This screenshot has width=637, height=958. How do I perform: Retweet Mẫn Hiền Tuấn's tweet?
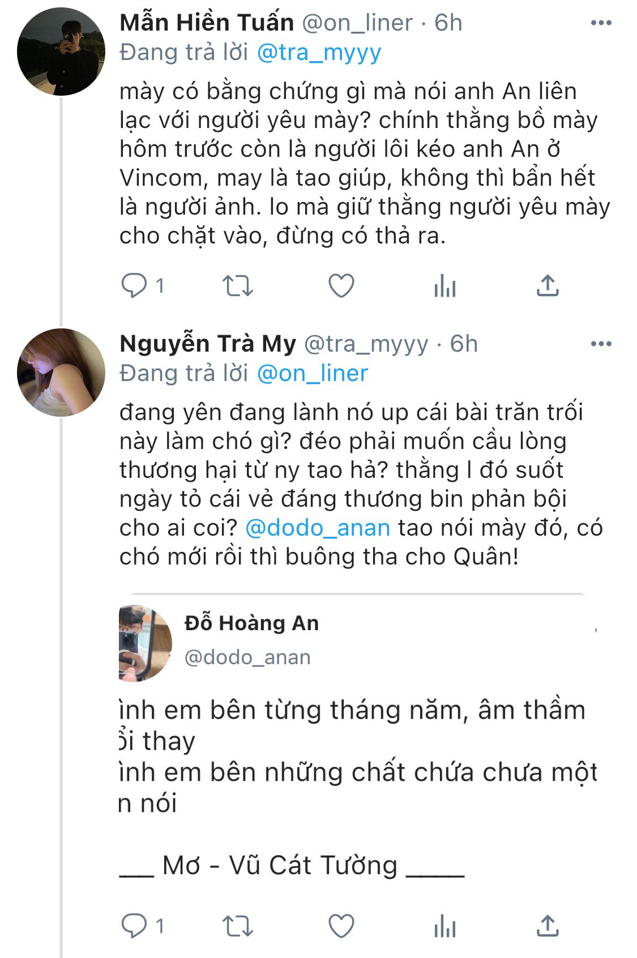[x=237, y=285]
